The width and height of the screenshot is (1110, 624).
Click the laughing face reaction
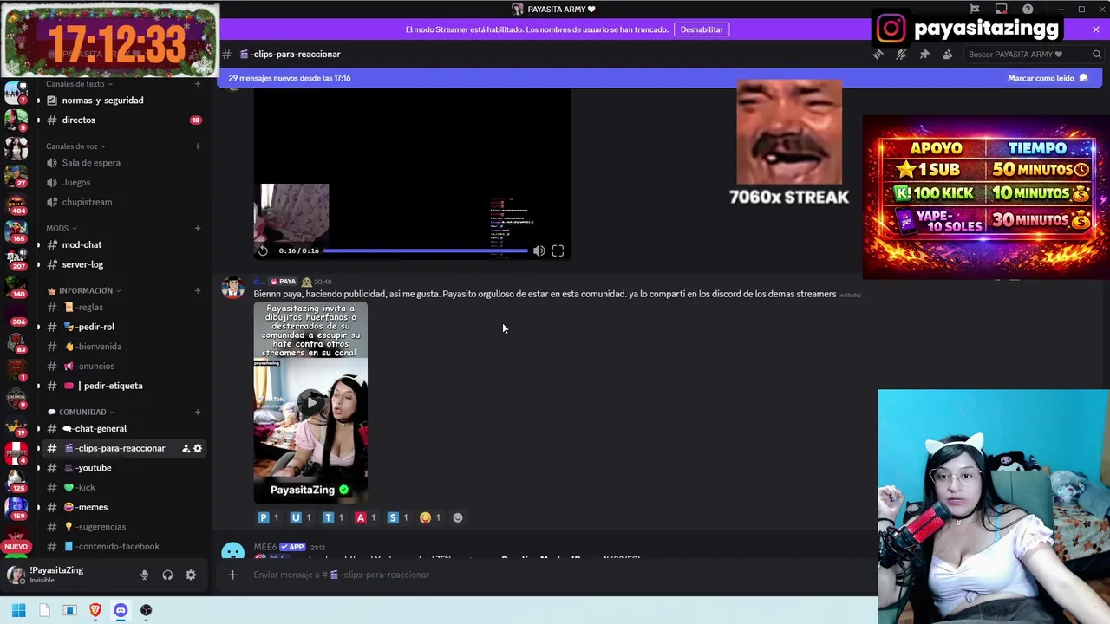(x=430, y=517)
